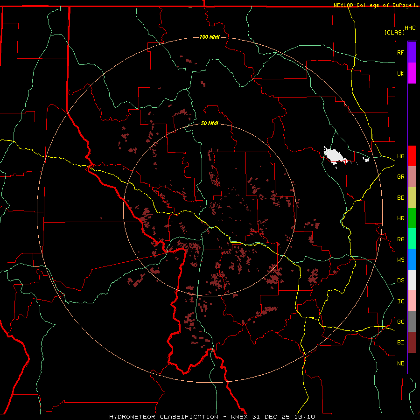Image resolution: width=420 pixels, height=420 pixels.
Task: Click the '[CLAS]' units label
Action: (394, 33)
